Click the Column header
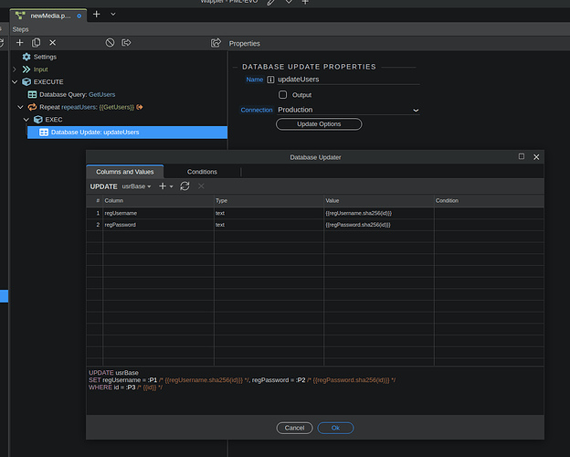 (x=159, y=200)
